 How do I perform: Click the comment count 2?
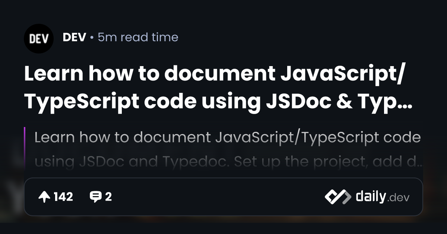coord(108,197)
